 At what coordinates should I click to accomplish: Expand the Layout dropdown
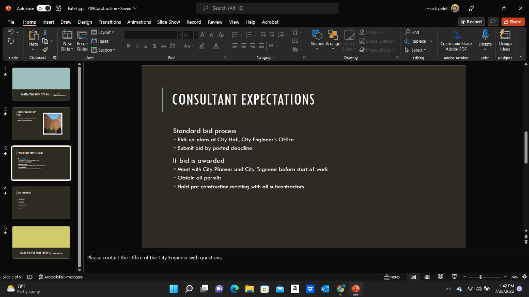[x=102, y=32]
